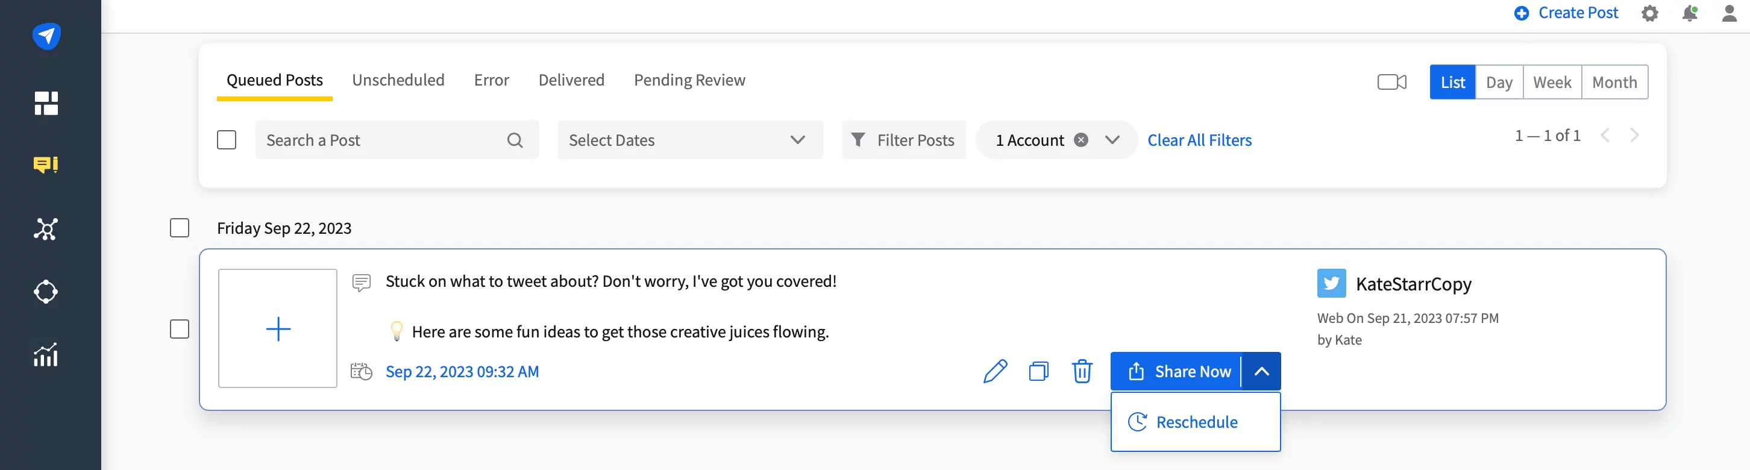Click "Web On Sep 21, 2023 07:57 PM" text
The image size is (1750, 470).
click(x=1408, y=318)
